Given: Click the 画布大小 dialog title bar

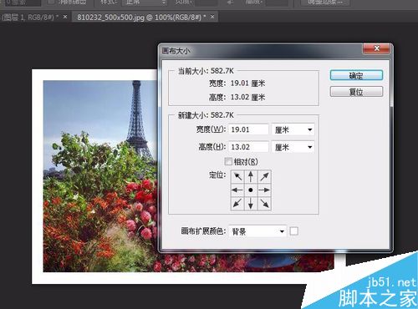Looking at the screenshot, I should [x=262, y=51].
